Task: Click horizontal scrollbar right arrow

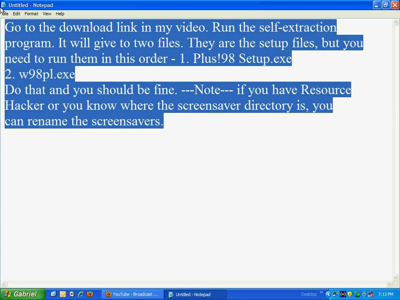Action: coord(389,284)
